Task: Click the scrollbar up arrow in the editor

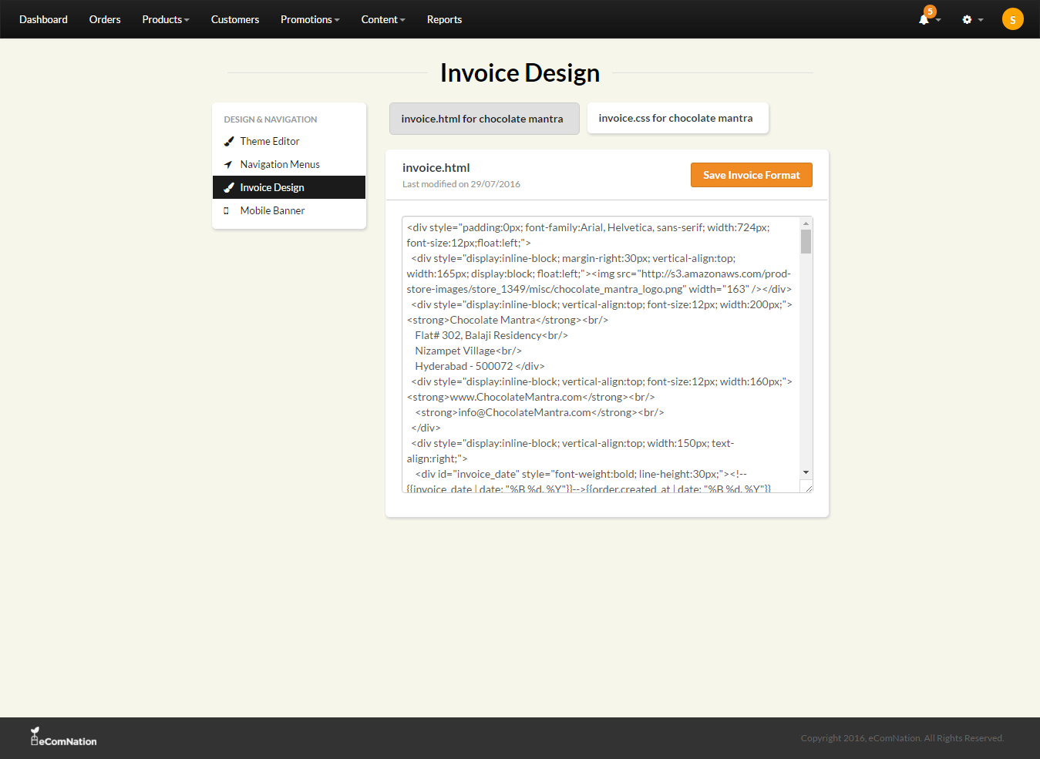Action: tap(806, 223)
